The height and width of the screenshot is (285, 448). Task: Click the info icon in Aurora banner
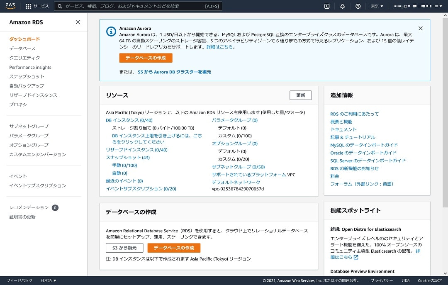[x=111, y=31]
